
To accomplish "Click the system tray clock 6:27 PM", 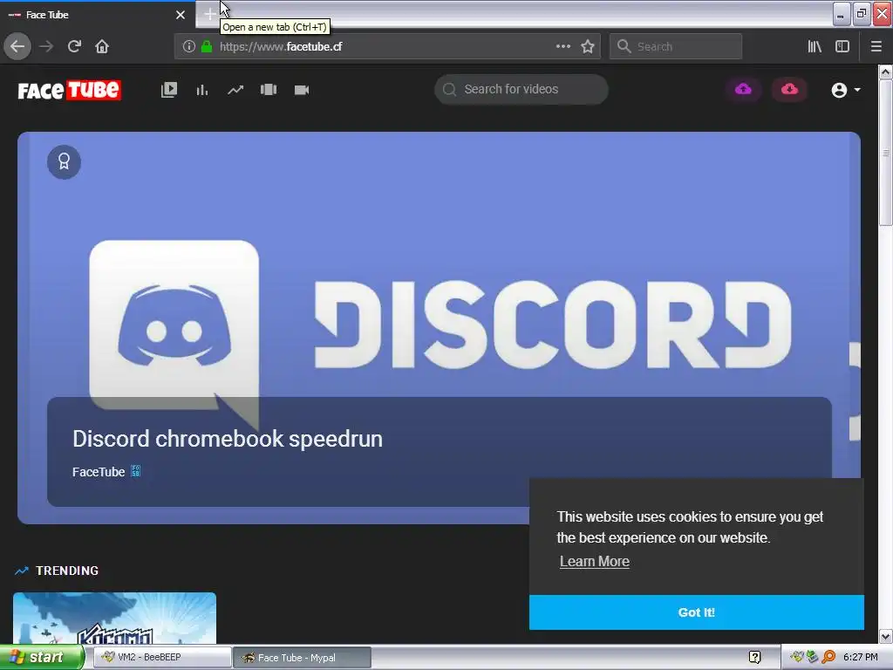I will [x=860, y=657].
